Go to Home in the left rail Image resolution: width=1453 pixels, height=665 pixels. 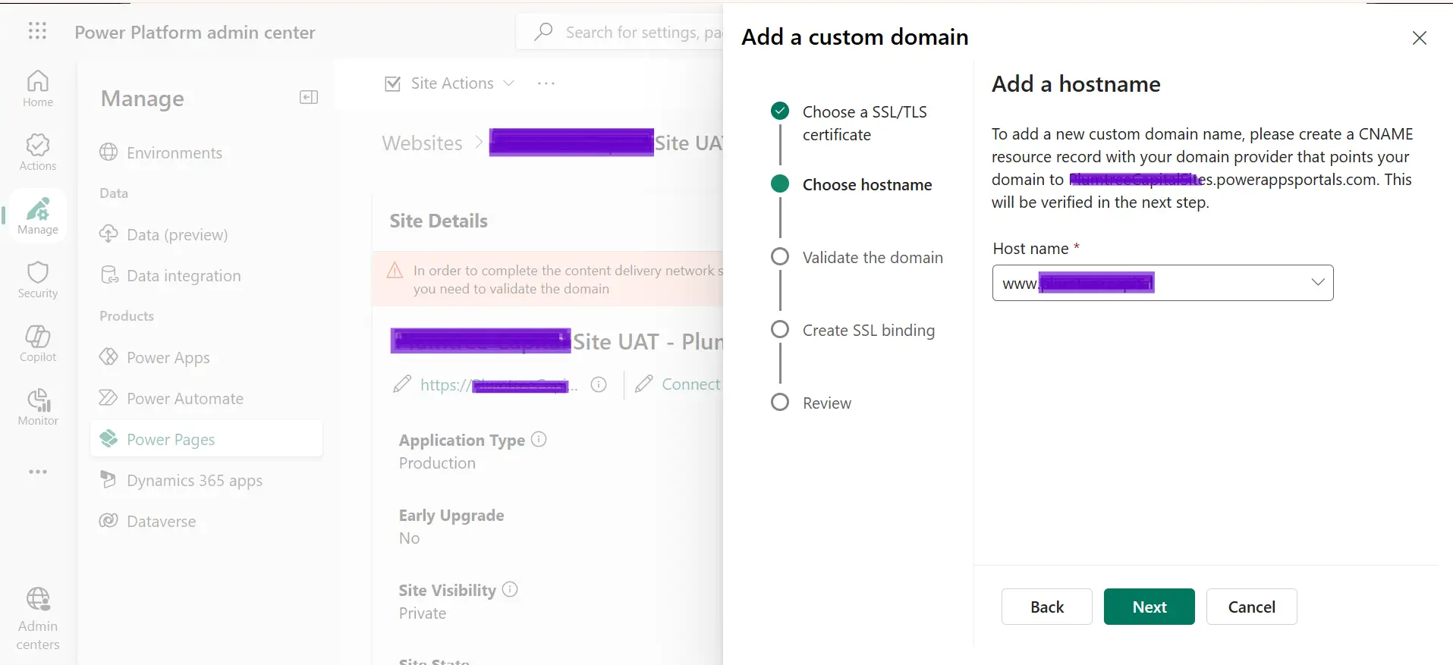[38, 89]
